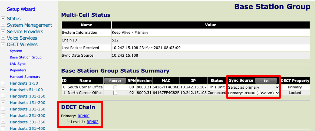Click the 'This Unit' status cell
315x131 pixels.
217,87
